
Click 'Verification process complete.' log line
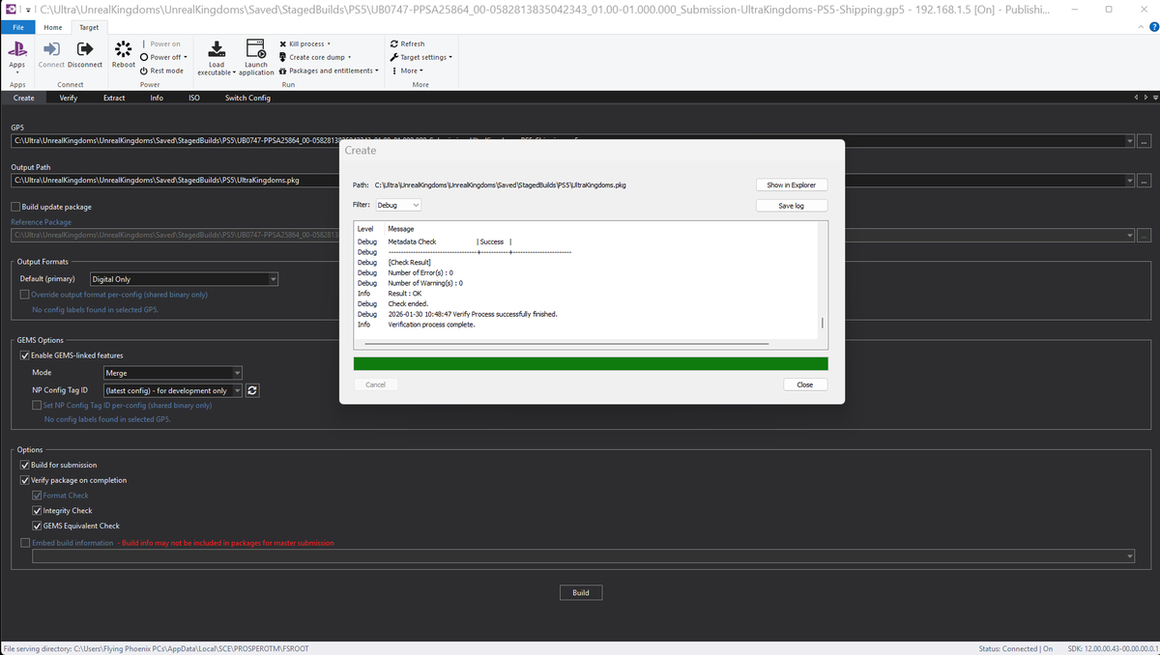pos(431,325)
